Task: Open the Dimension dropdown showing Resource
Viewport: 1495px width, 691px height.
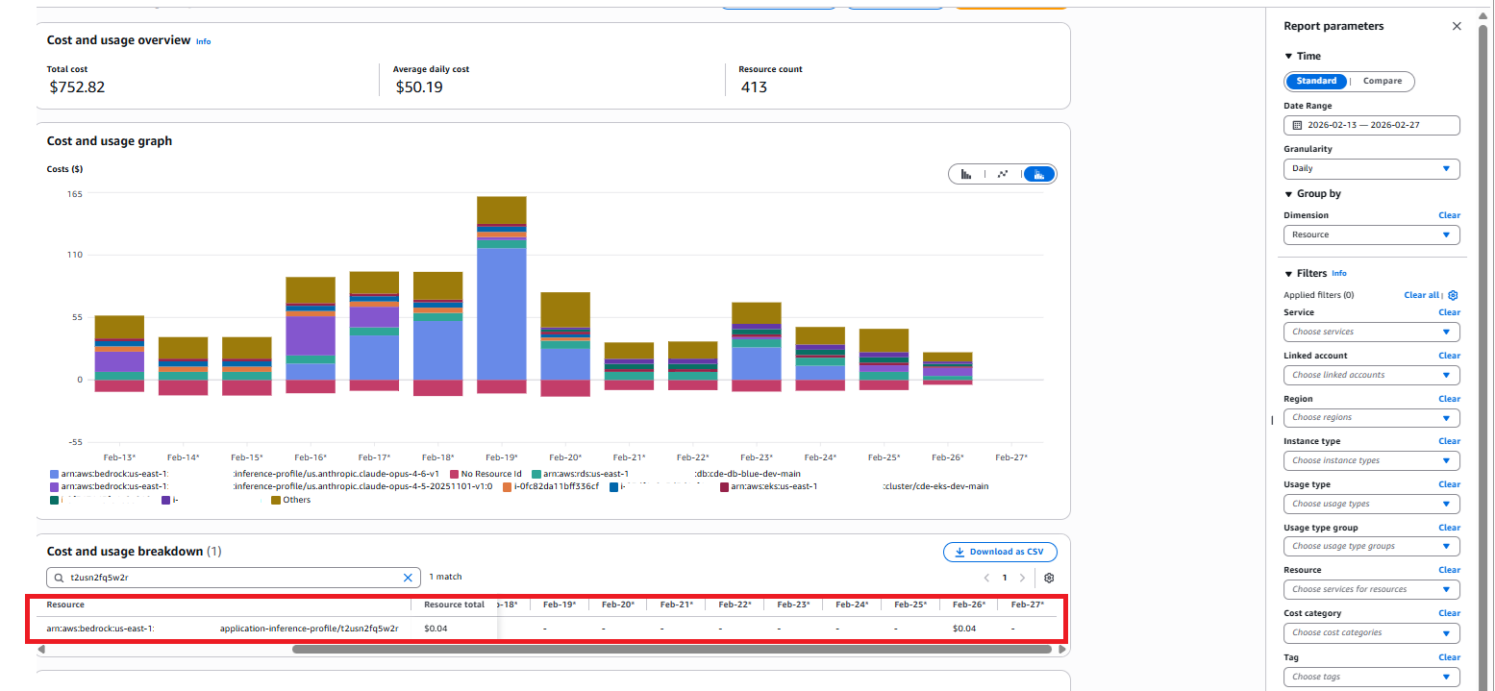Action: tap(1371, 234)
